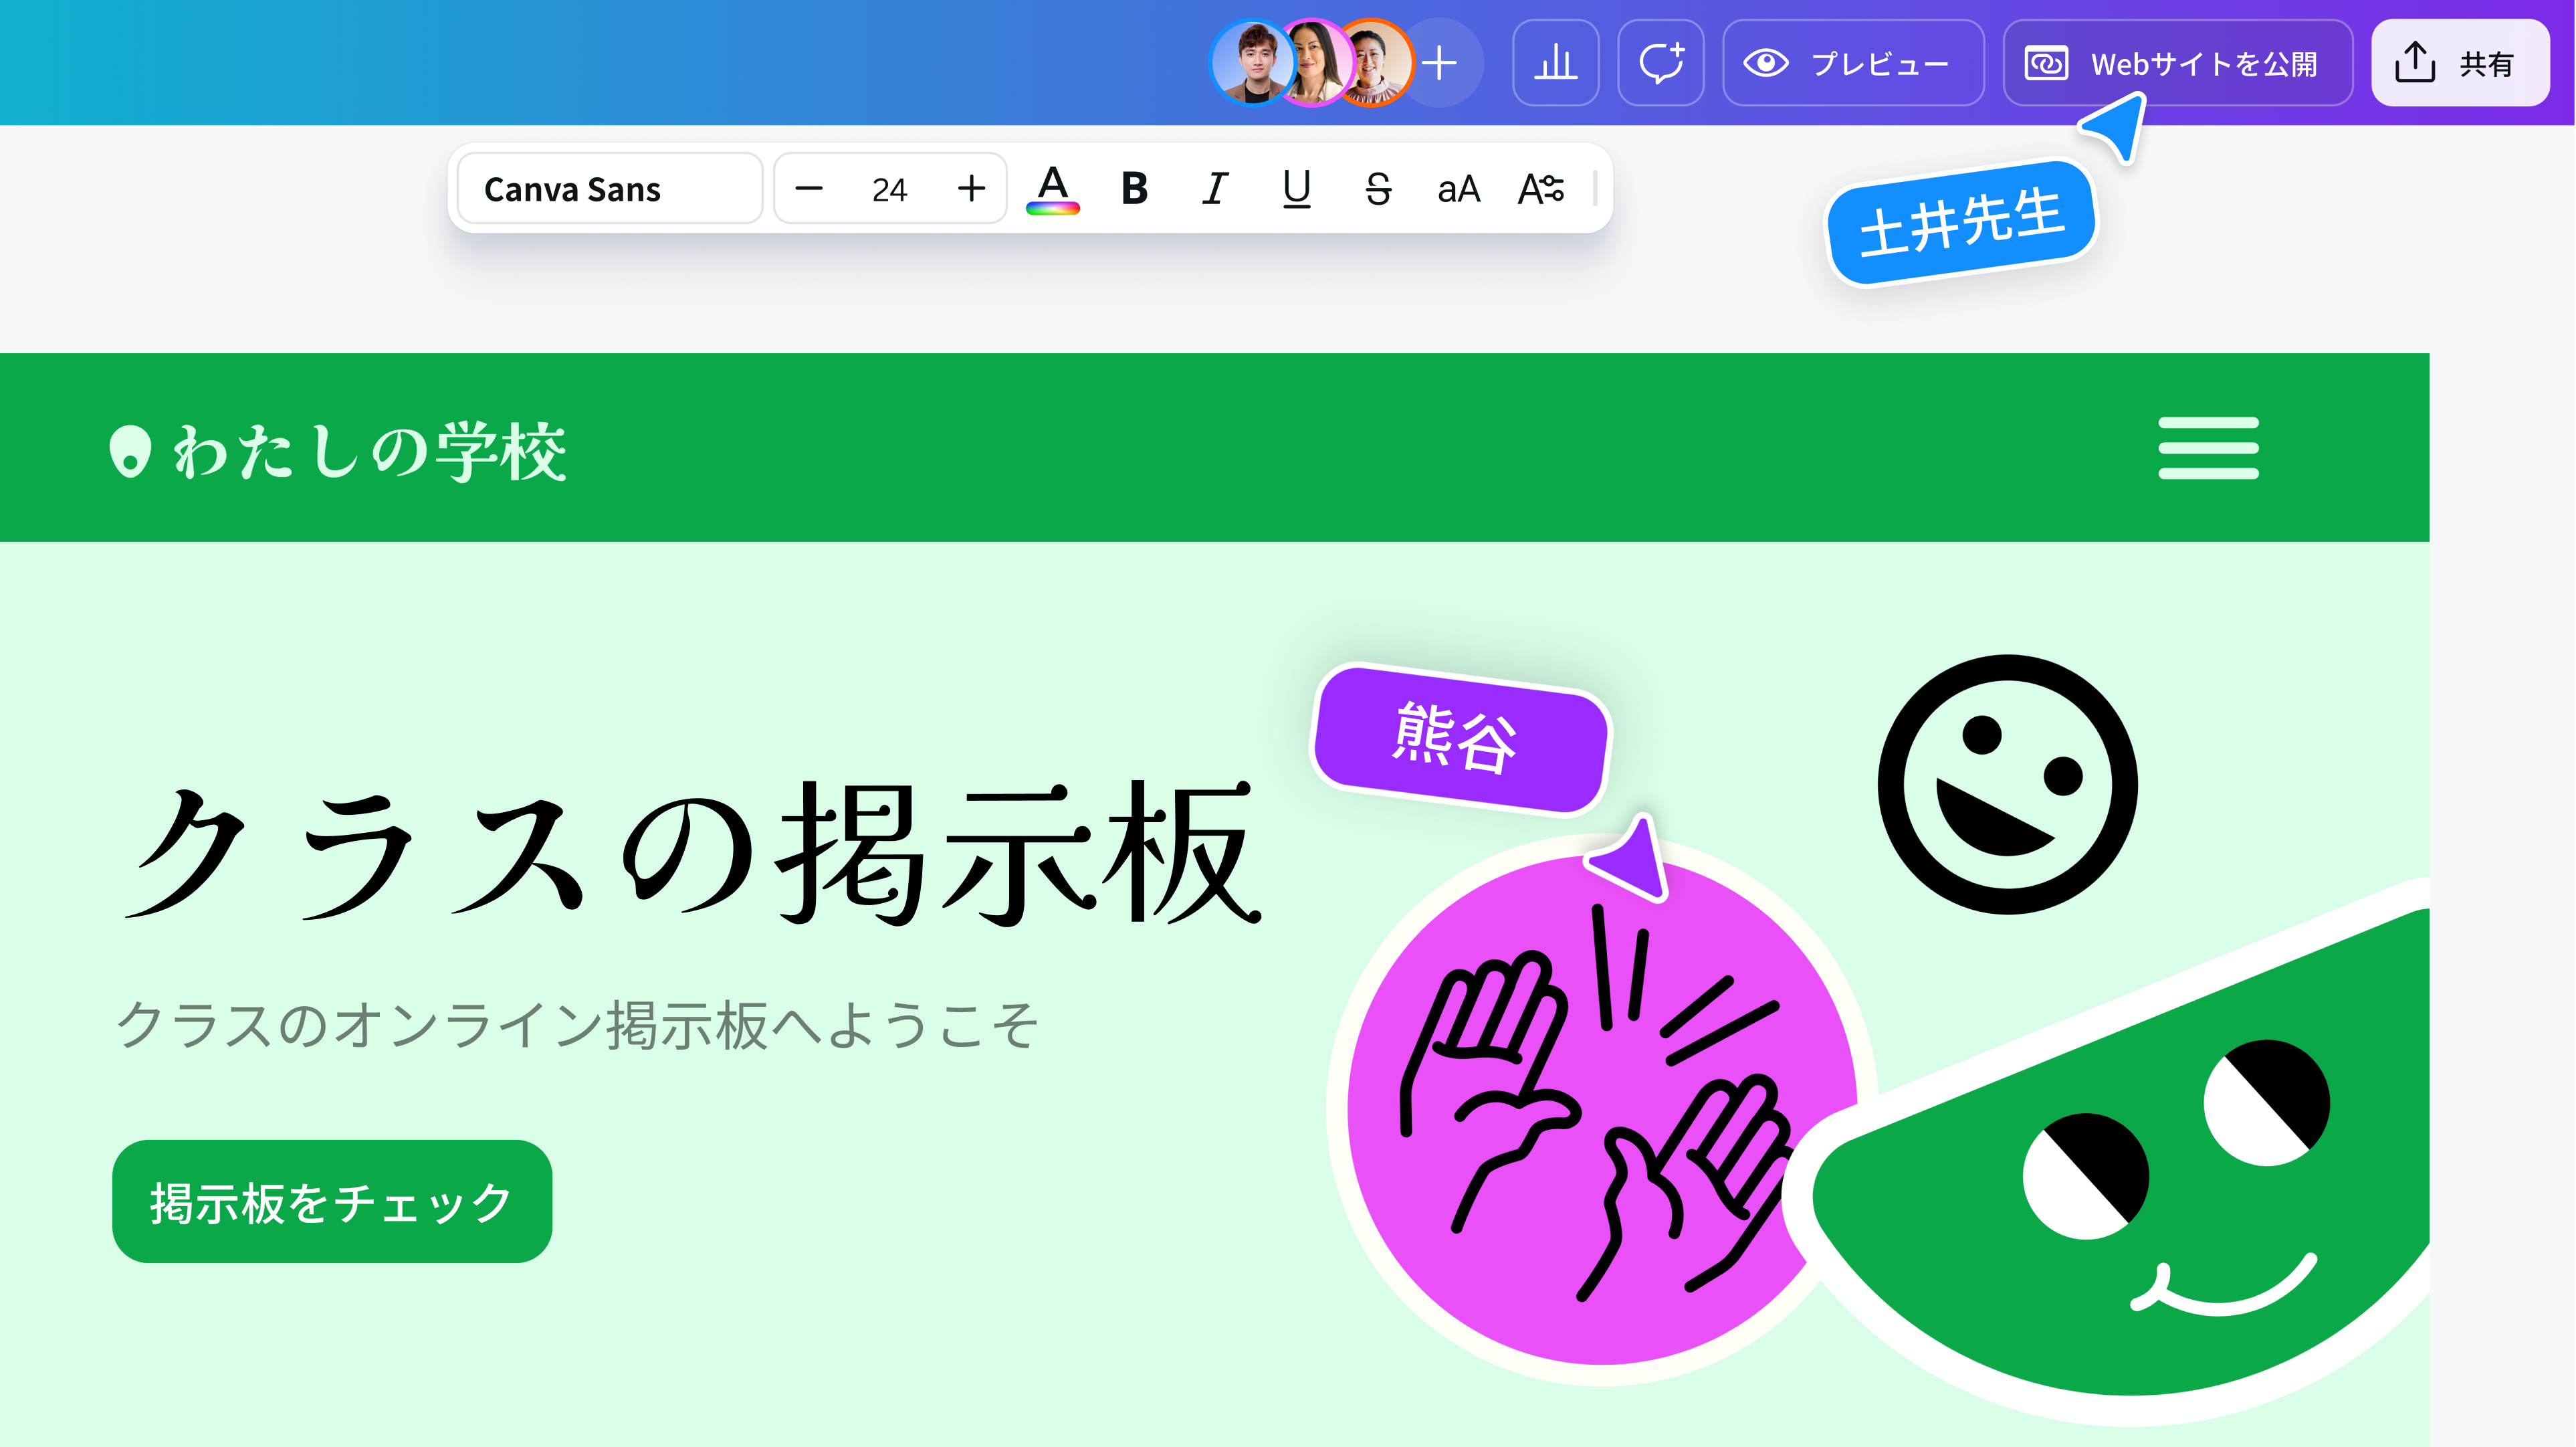This screenshot has height=1447, width=2576.
Task: Switch text case with aA icon
Action: 1458,189
